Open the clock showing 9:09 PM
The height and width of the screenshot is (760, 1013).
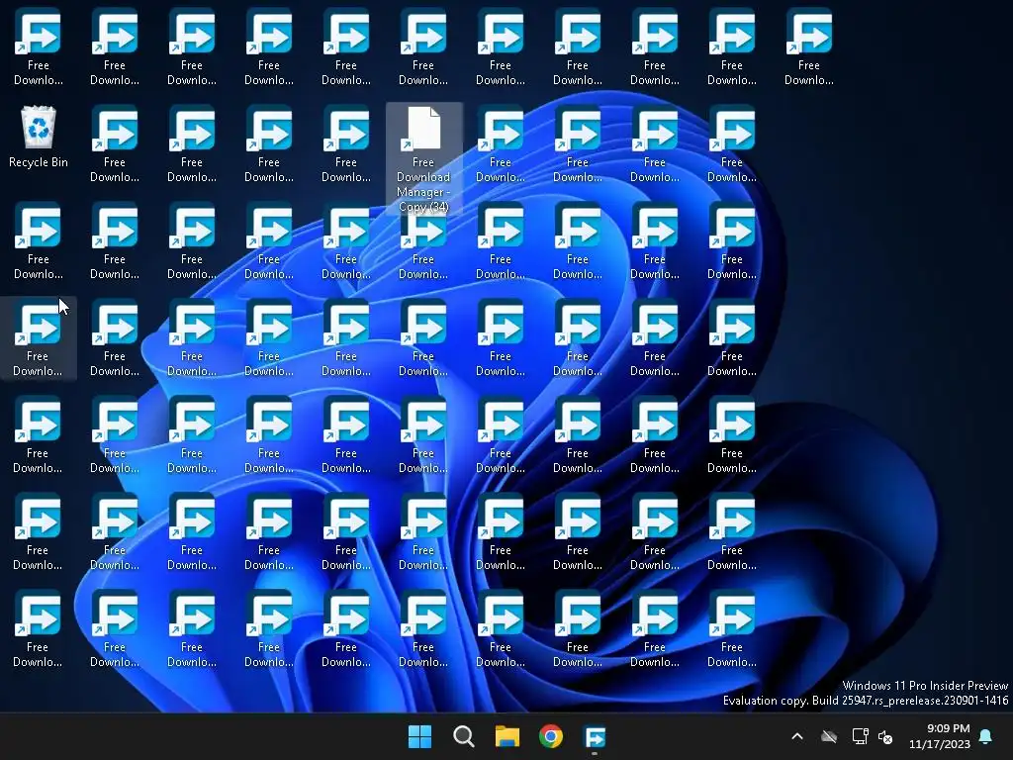(x=940, y=736)
